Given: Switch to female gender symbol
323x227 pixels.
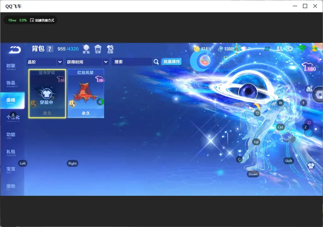Looking at the screenshot, I should tap(309, 123).
